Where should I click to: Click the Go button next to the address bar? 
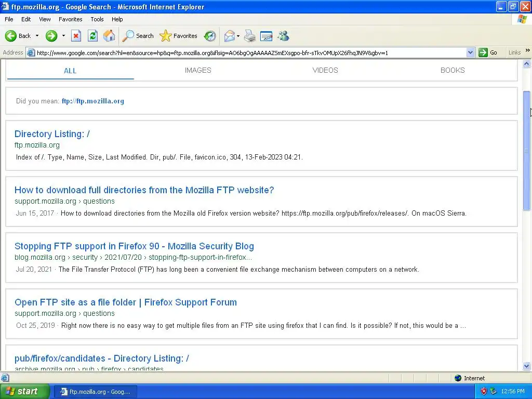pos(488,52)
